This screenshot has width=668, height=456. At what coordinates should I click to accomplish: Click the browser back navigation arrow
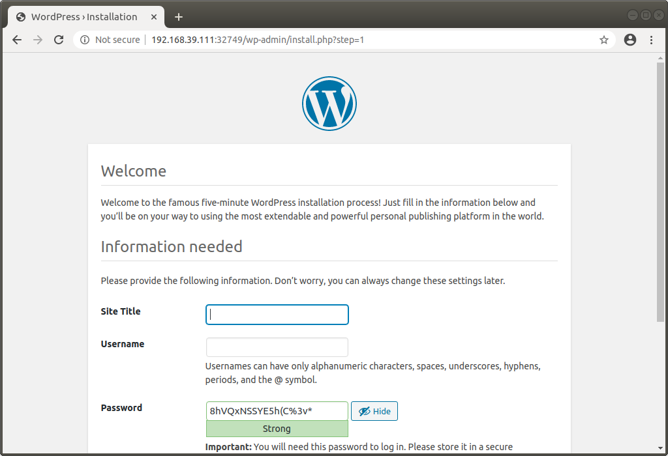click(17, 40)
